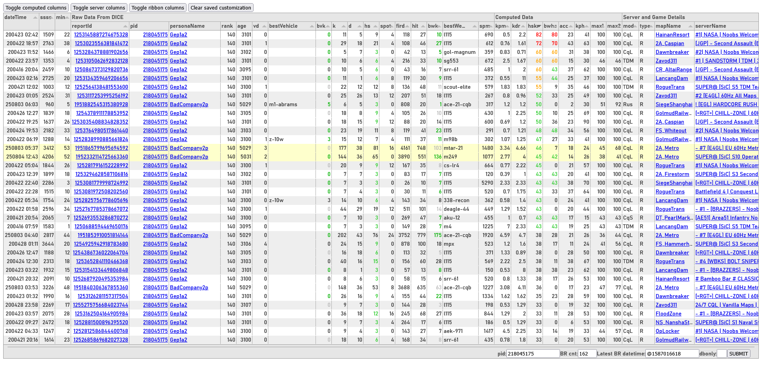762x365 pixels.
Task: Toggle ribbon columns visibility
Action: (x=158, y=8)
